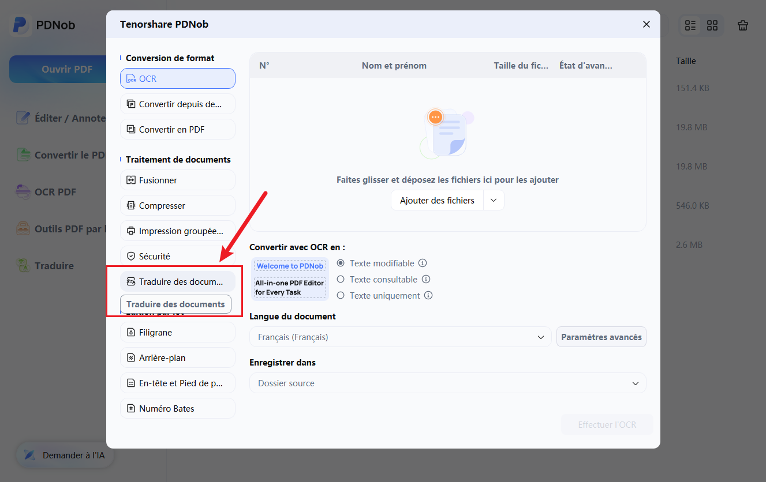Click the OCR preview thumbnail image
This screenshot has width=766, height=482.
[x=290, y=280]
